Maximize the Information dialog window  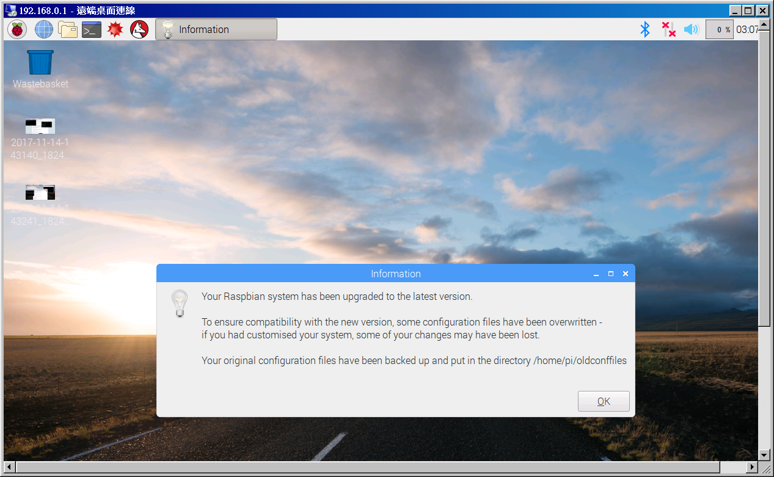(610, 274)
